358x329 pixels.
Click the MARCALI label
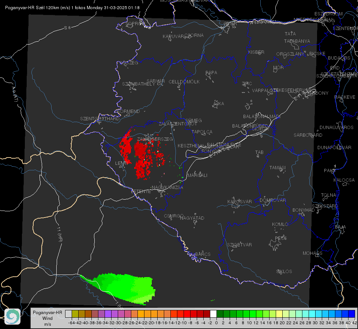click(x=197, y=175)
